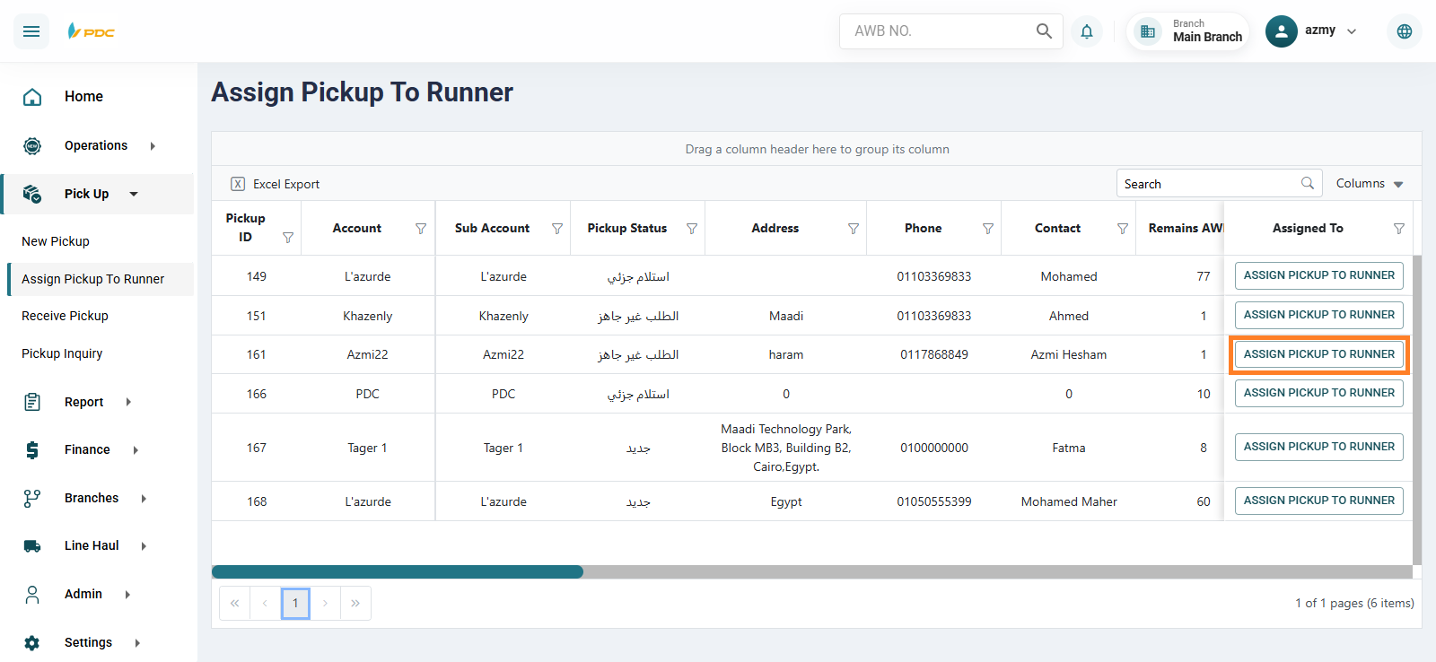Screen dimensions: 1436x662
Task: Click the Finance dollar icon
Action: pos(32,450)
